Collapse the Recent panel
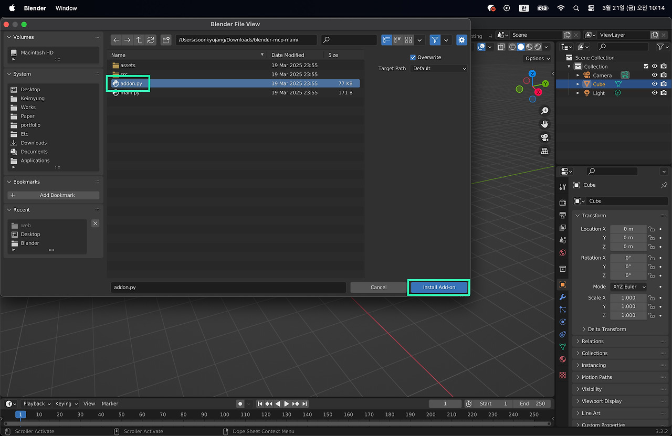This screenshot has width=672, height=436. [x=9, y=210]
